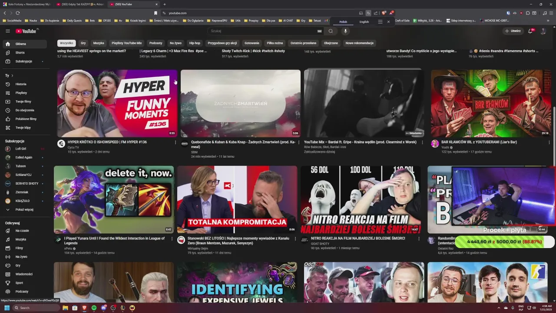Select the Piłka nożna filter chip
Screen dimensions: 556x313
pos(275,43)
